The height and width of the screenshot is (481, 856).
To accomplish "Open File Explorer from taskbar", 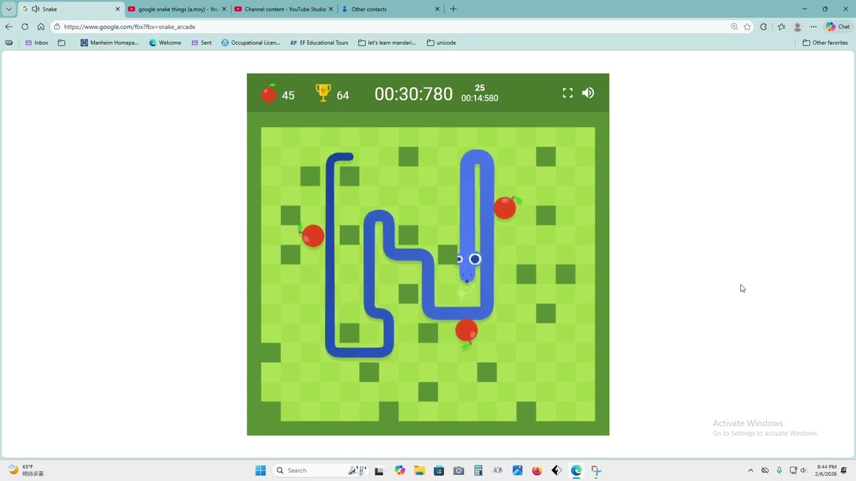I will 419,470.
